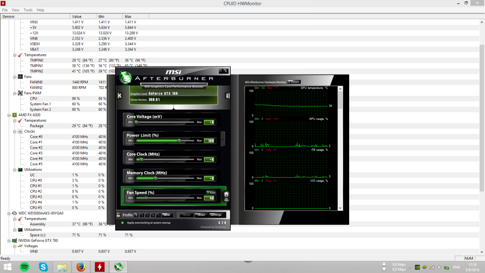This screenshot has width=485, height=273.
Task: Collapse the Fans PWM node
Action: [x=15, y=93]
